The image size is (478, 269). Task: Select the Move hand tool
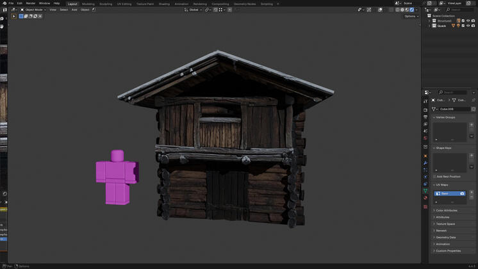[x=2, y=26]
